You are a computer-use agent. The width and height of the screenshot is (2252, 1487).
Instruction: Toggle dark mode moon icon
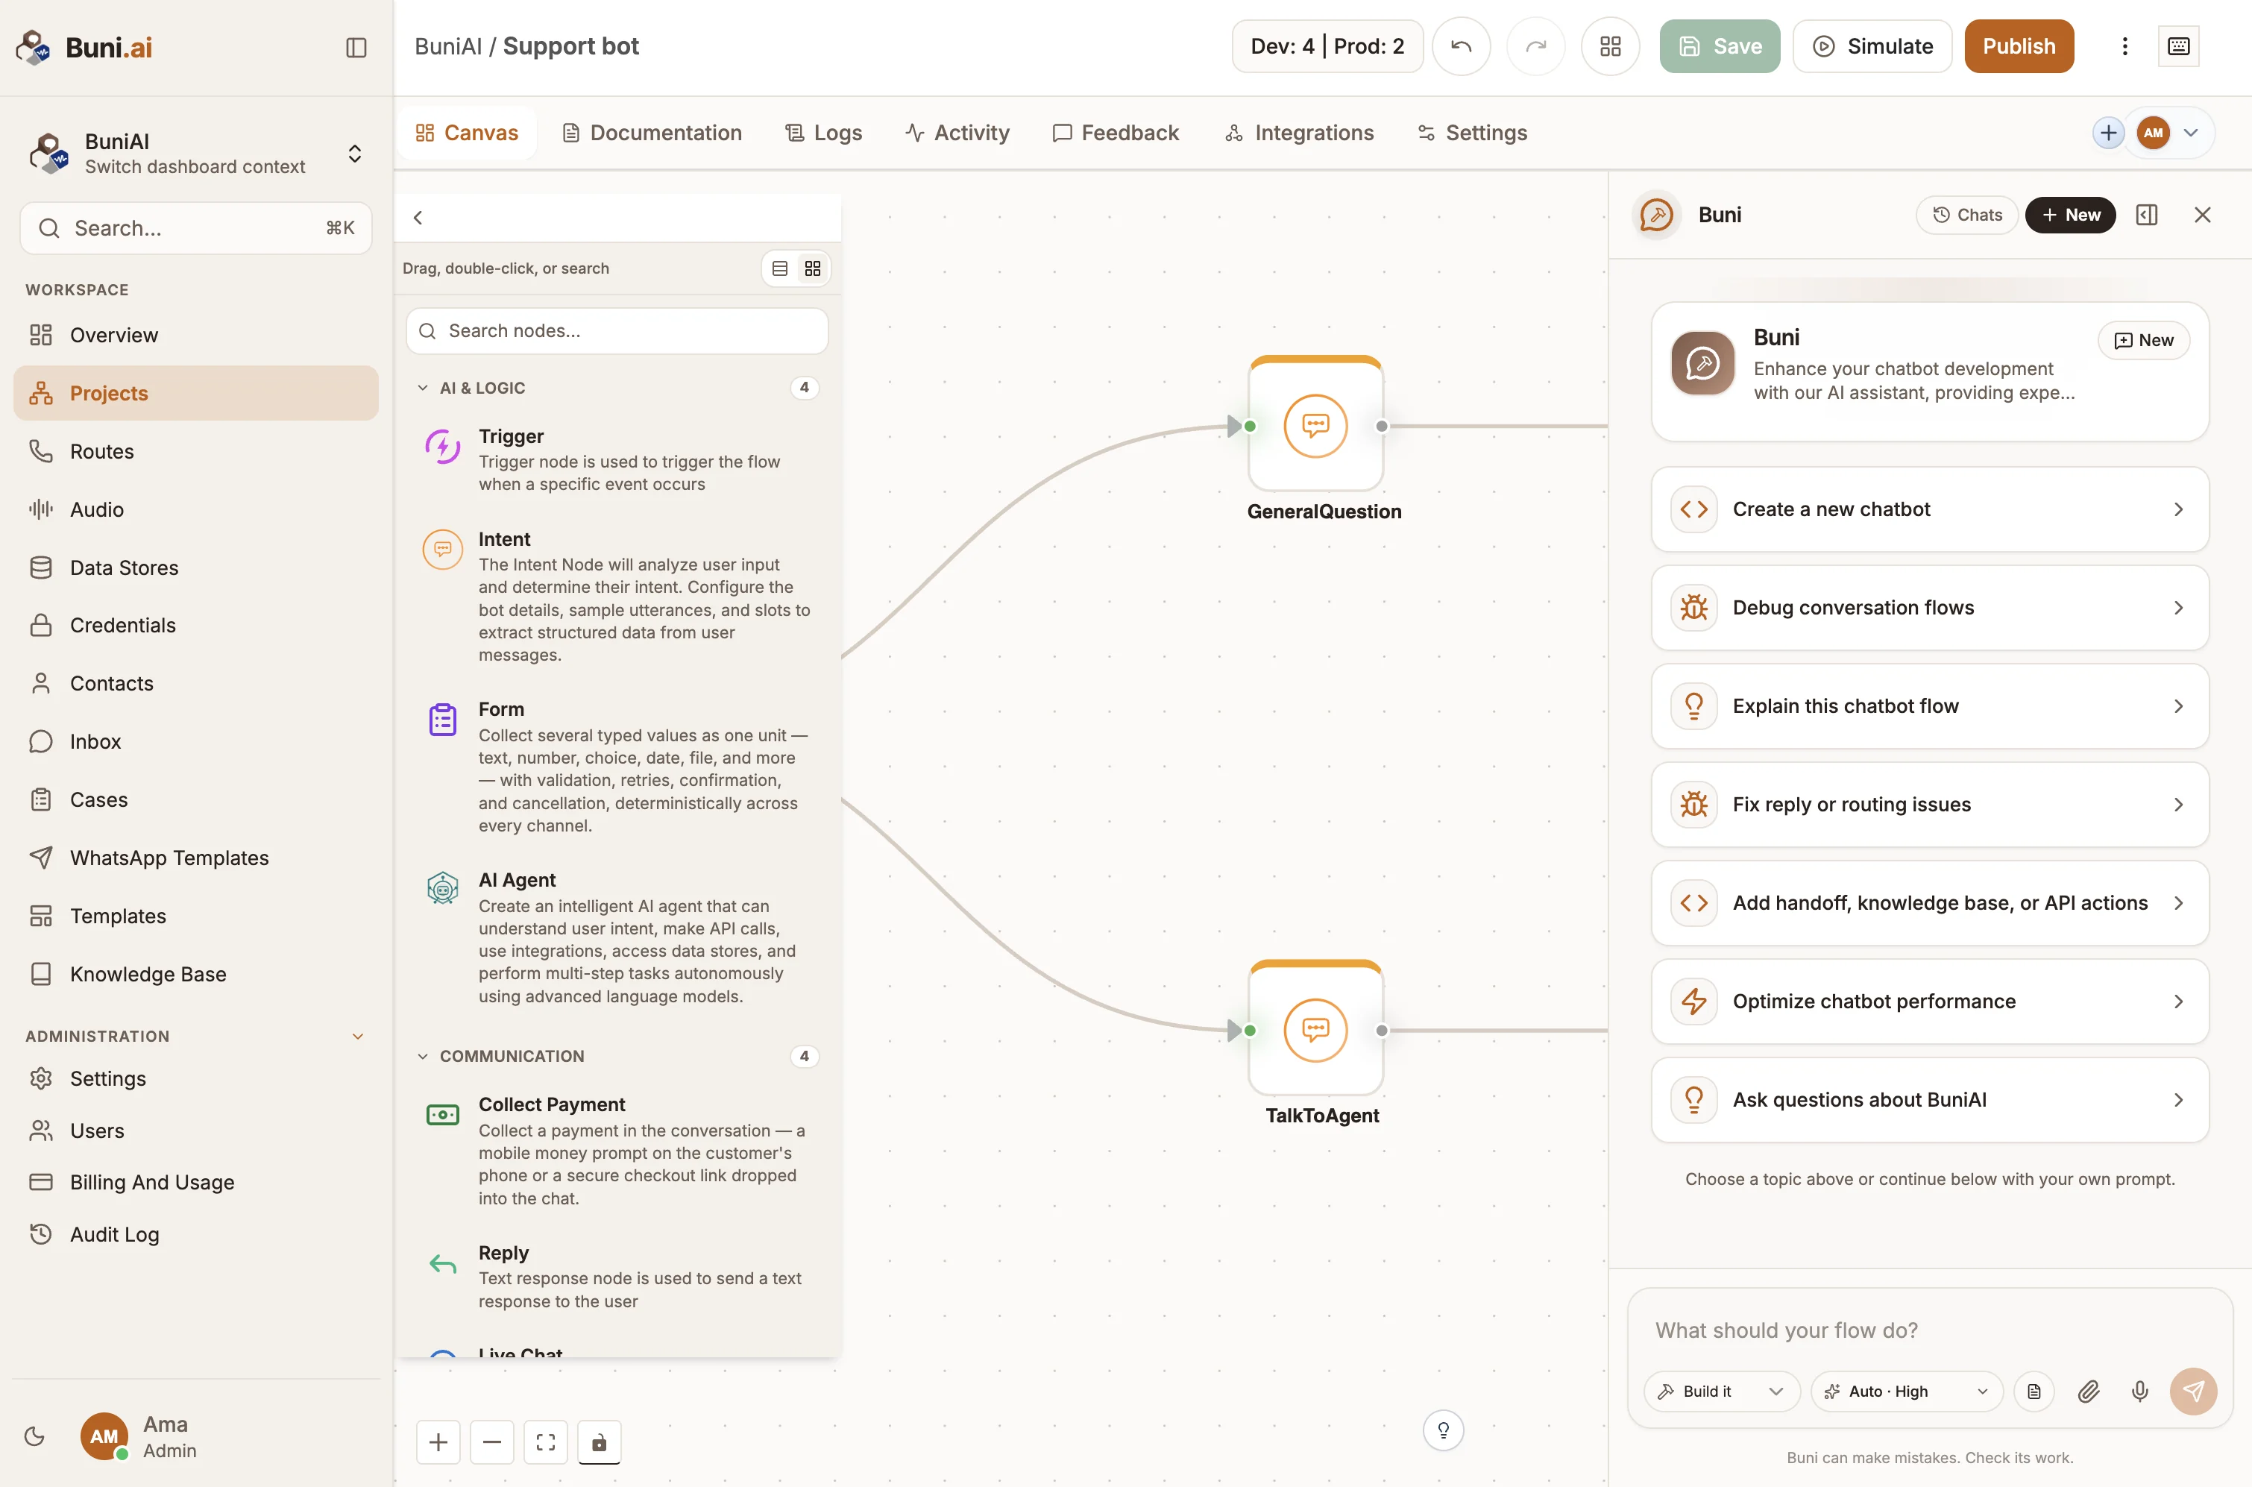pyautogui.click(x=34, y=1436)
